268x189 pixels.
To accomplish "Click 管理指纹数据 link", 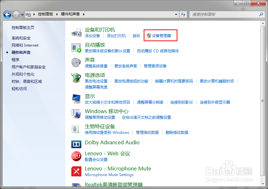I will pyautogui.click(x=147, y=132).
